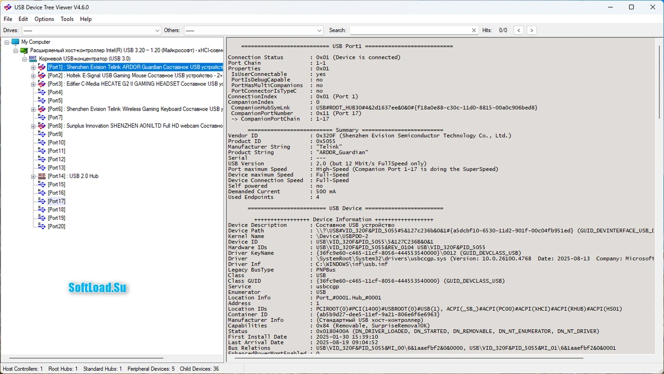Click the hub icon of Port14
The image size is (664, 374).
coord(42,176)
